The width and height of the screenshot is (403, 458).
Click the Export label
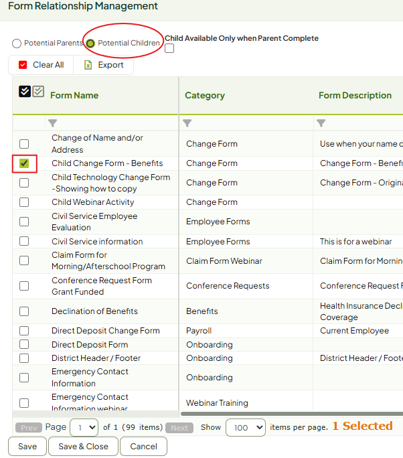click(110, 65)
